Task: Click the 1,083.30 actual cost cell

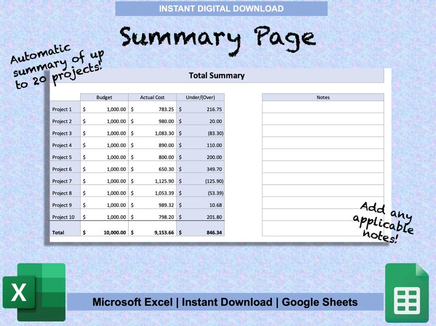Action: [x=152, y=131]
